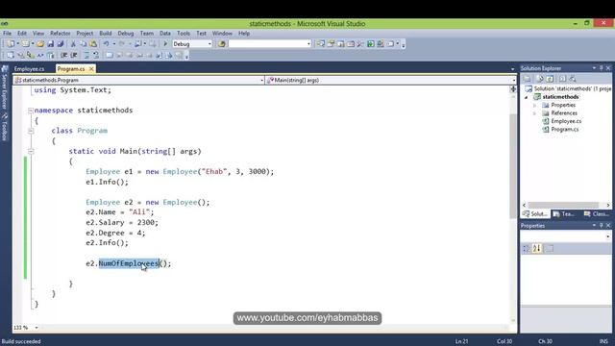Viewport: 615px width, 346px height.
Task: Click the Add New Item toolbar icon
Action: [x=26, y=44]
